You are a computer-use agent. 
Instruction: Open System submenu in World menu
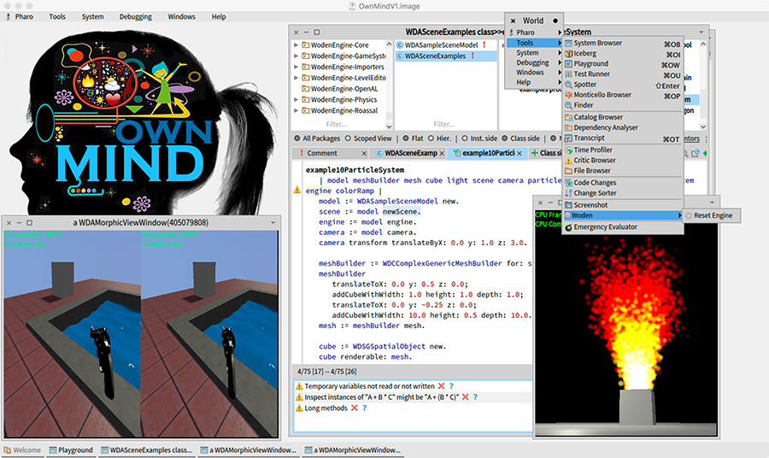tap(534, 53)
